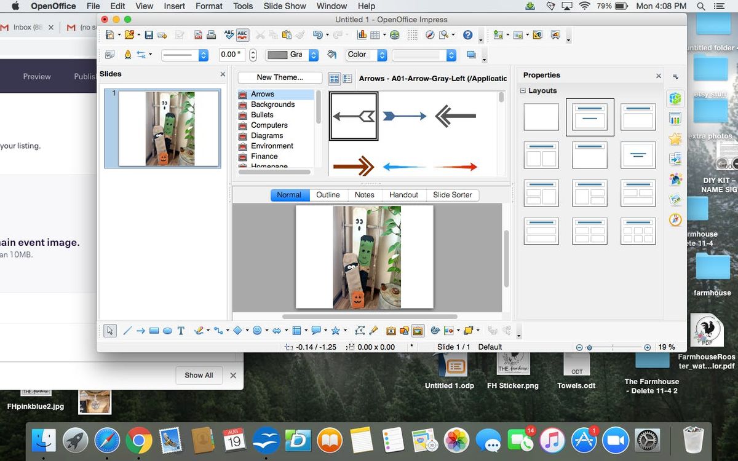Screen dimensions: 738x461
Task: Adjust the zoom slider in status bar
Action: [589, 347]
